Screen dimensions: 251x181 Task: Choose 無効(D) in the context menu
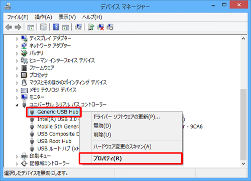(x=131, y=125)
